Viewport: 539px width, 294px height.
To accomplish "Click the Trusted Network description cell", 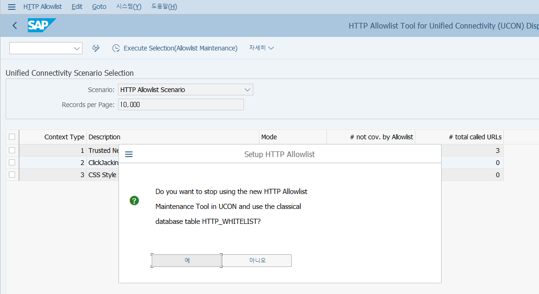I will coord(103,150).
